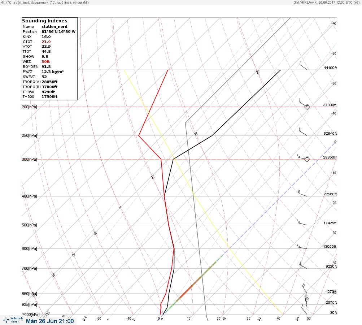The width and height of the screenshot is (362, 325).
Task: Click the 44190ft altitude label
Action: (330, 68)
